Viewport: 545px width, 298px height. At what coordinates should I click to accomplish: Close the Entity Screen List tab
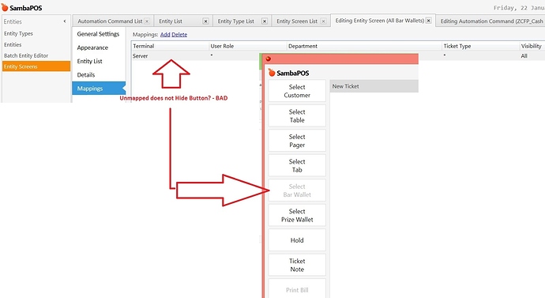click(x=323, y=21)
